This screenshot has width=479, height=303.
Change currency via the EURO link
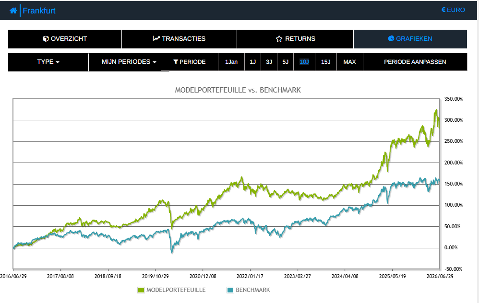click(x=453, y=10)
